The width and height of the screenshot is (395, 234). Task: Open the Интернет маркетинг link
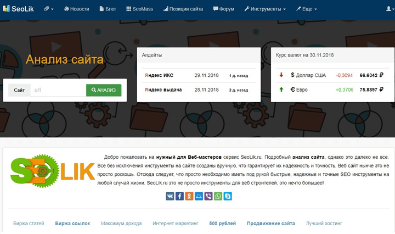tap(176, 224)
